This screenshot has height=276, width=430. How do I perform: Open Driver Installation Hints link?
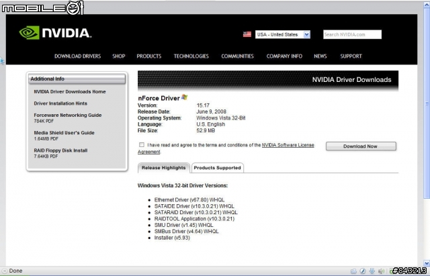(60, 103)
